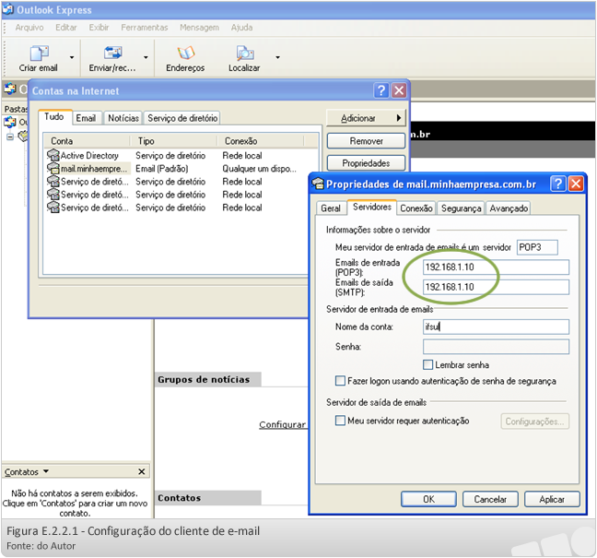597x558 pixels.
Task: Open the Ajuda menu
Action: (x=241, y=28)
